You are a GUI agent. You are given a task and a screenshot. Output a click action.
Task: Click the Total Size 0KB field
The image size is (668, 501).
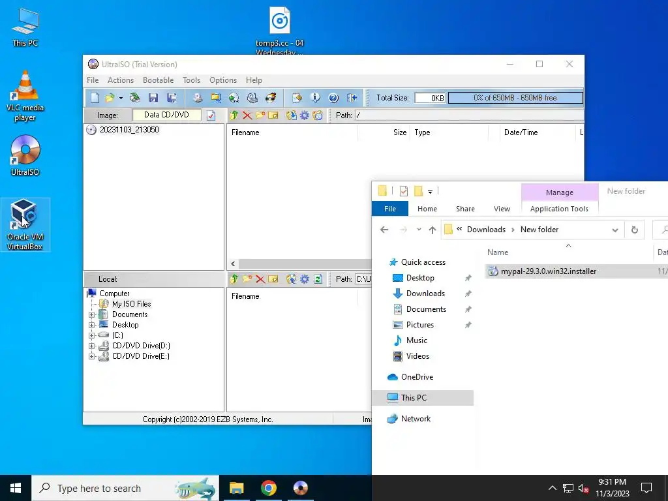tap(430, 98)
